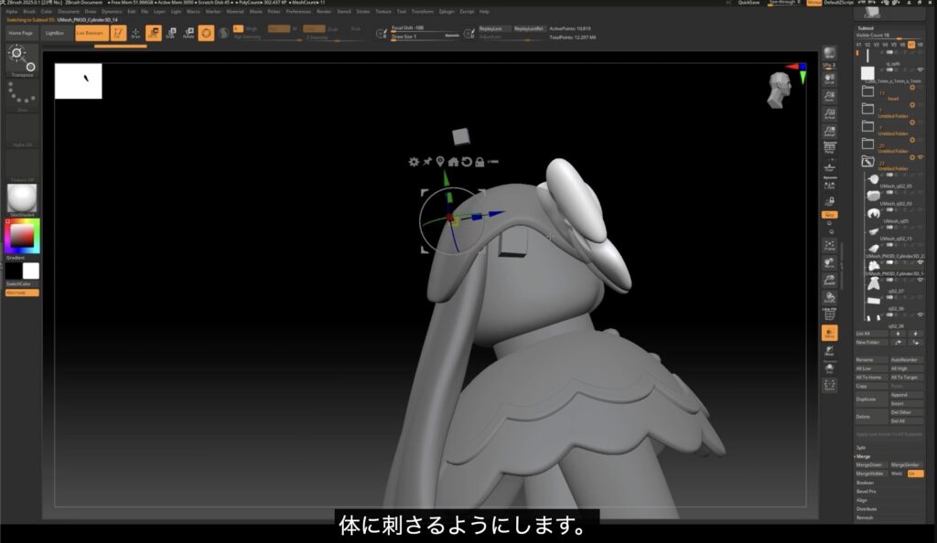Viewport: 937px width, 543px height.
Task: Toggle the L.Sym local symmetry icon
Action: point(829,184)
